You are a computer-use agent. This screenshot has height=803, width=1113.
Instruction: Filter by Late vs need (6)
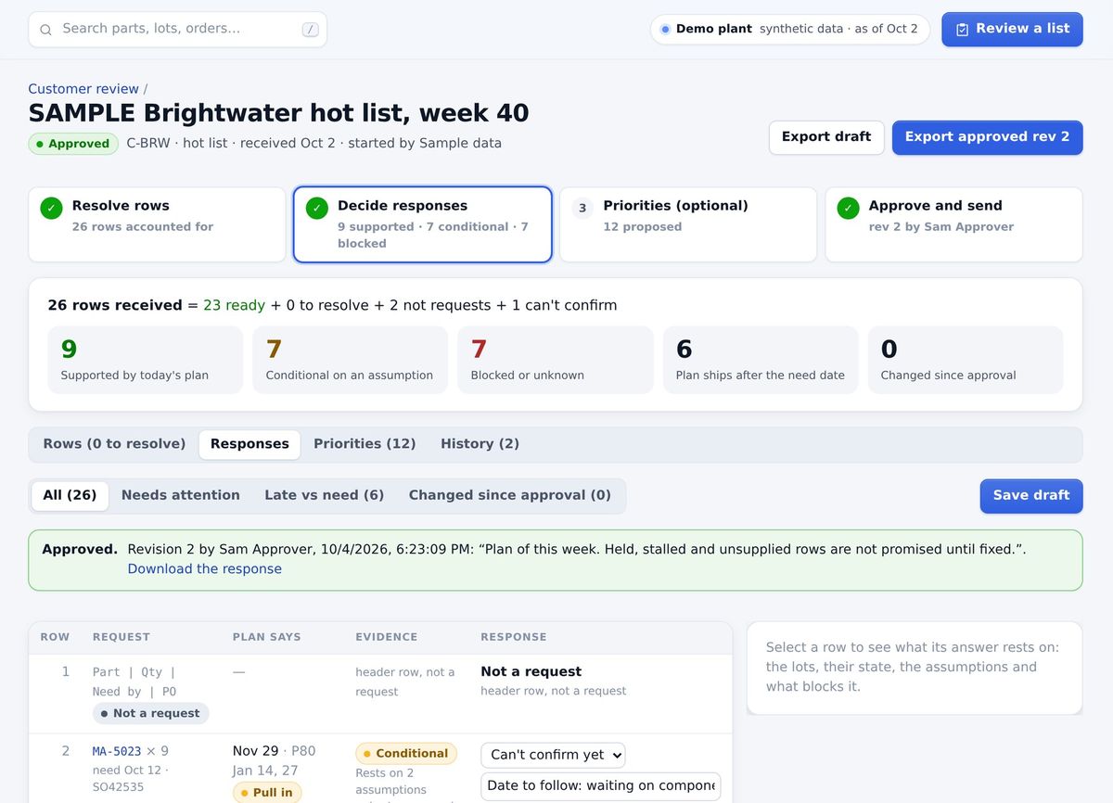point(325,495)
